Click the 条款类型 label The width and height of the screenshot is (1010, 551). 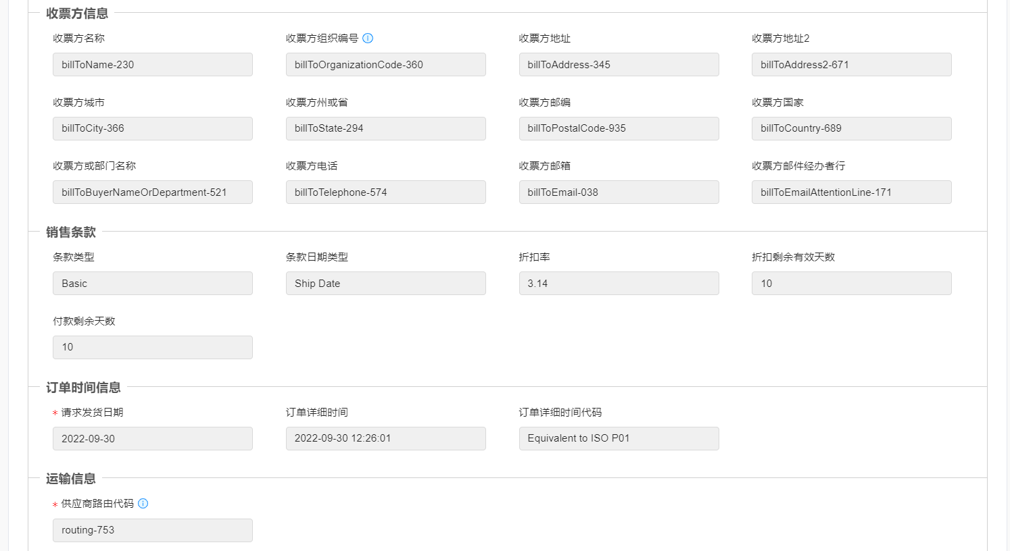(74, 257)
